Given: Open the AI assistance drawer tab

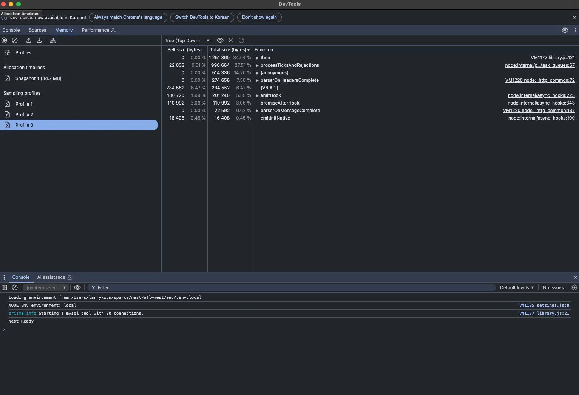Looking at the screenshot, I should point(51,277).
